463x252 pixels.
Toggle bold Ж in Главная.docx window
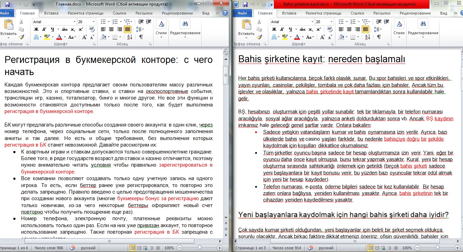click(36, 29)
